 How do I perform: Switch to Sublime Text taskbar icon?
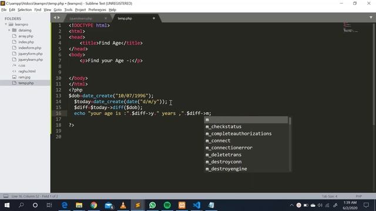[x=137, y=205]
